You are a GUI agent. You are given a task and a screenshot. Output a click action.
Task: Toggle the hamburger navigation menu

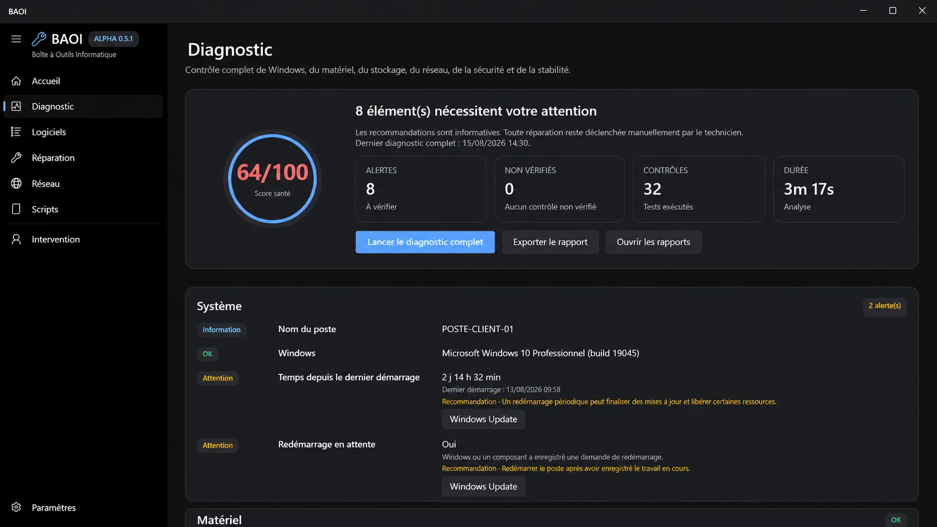(x=16, y=39)
